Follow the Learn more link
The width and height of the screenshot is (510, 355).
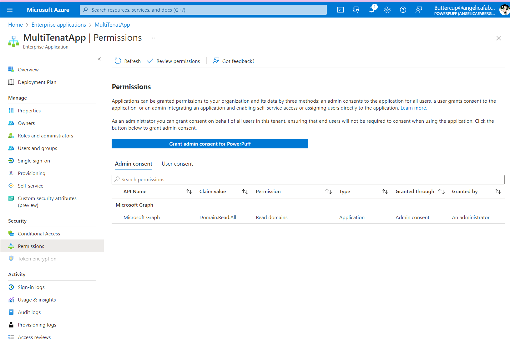pos(413,108)
